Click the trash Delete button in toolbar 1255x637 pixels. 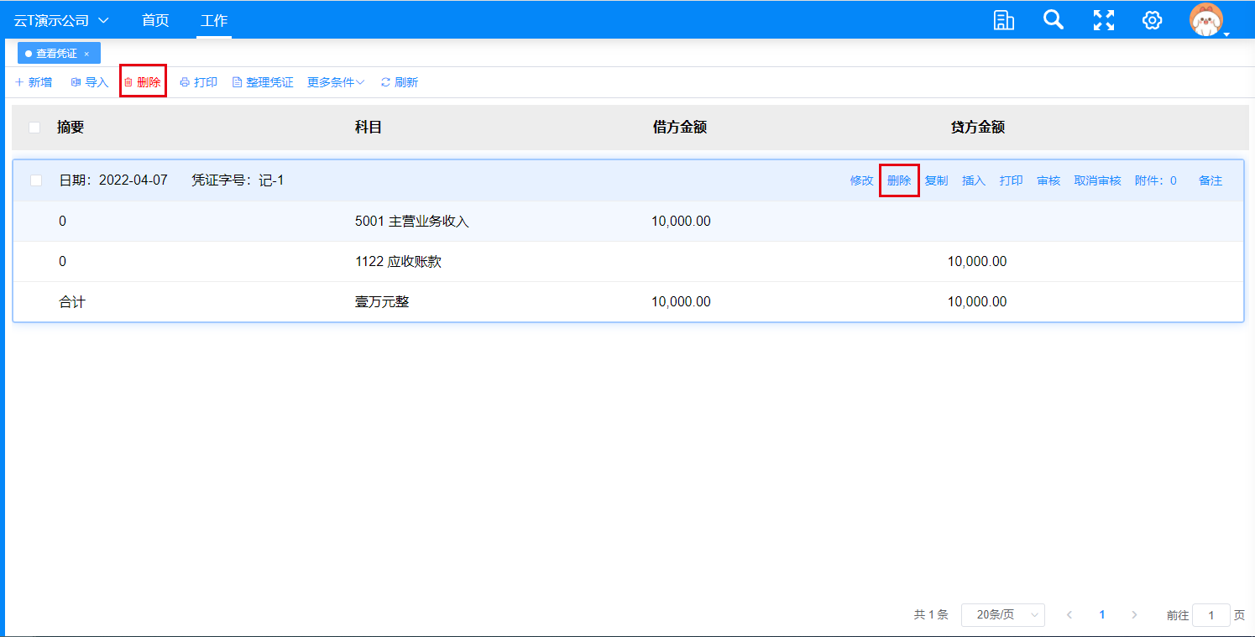143,82
